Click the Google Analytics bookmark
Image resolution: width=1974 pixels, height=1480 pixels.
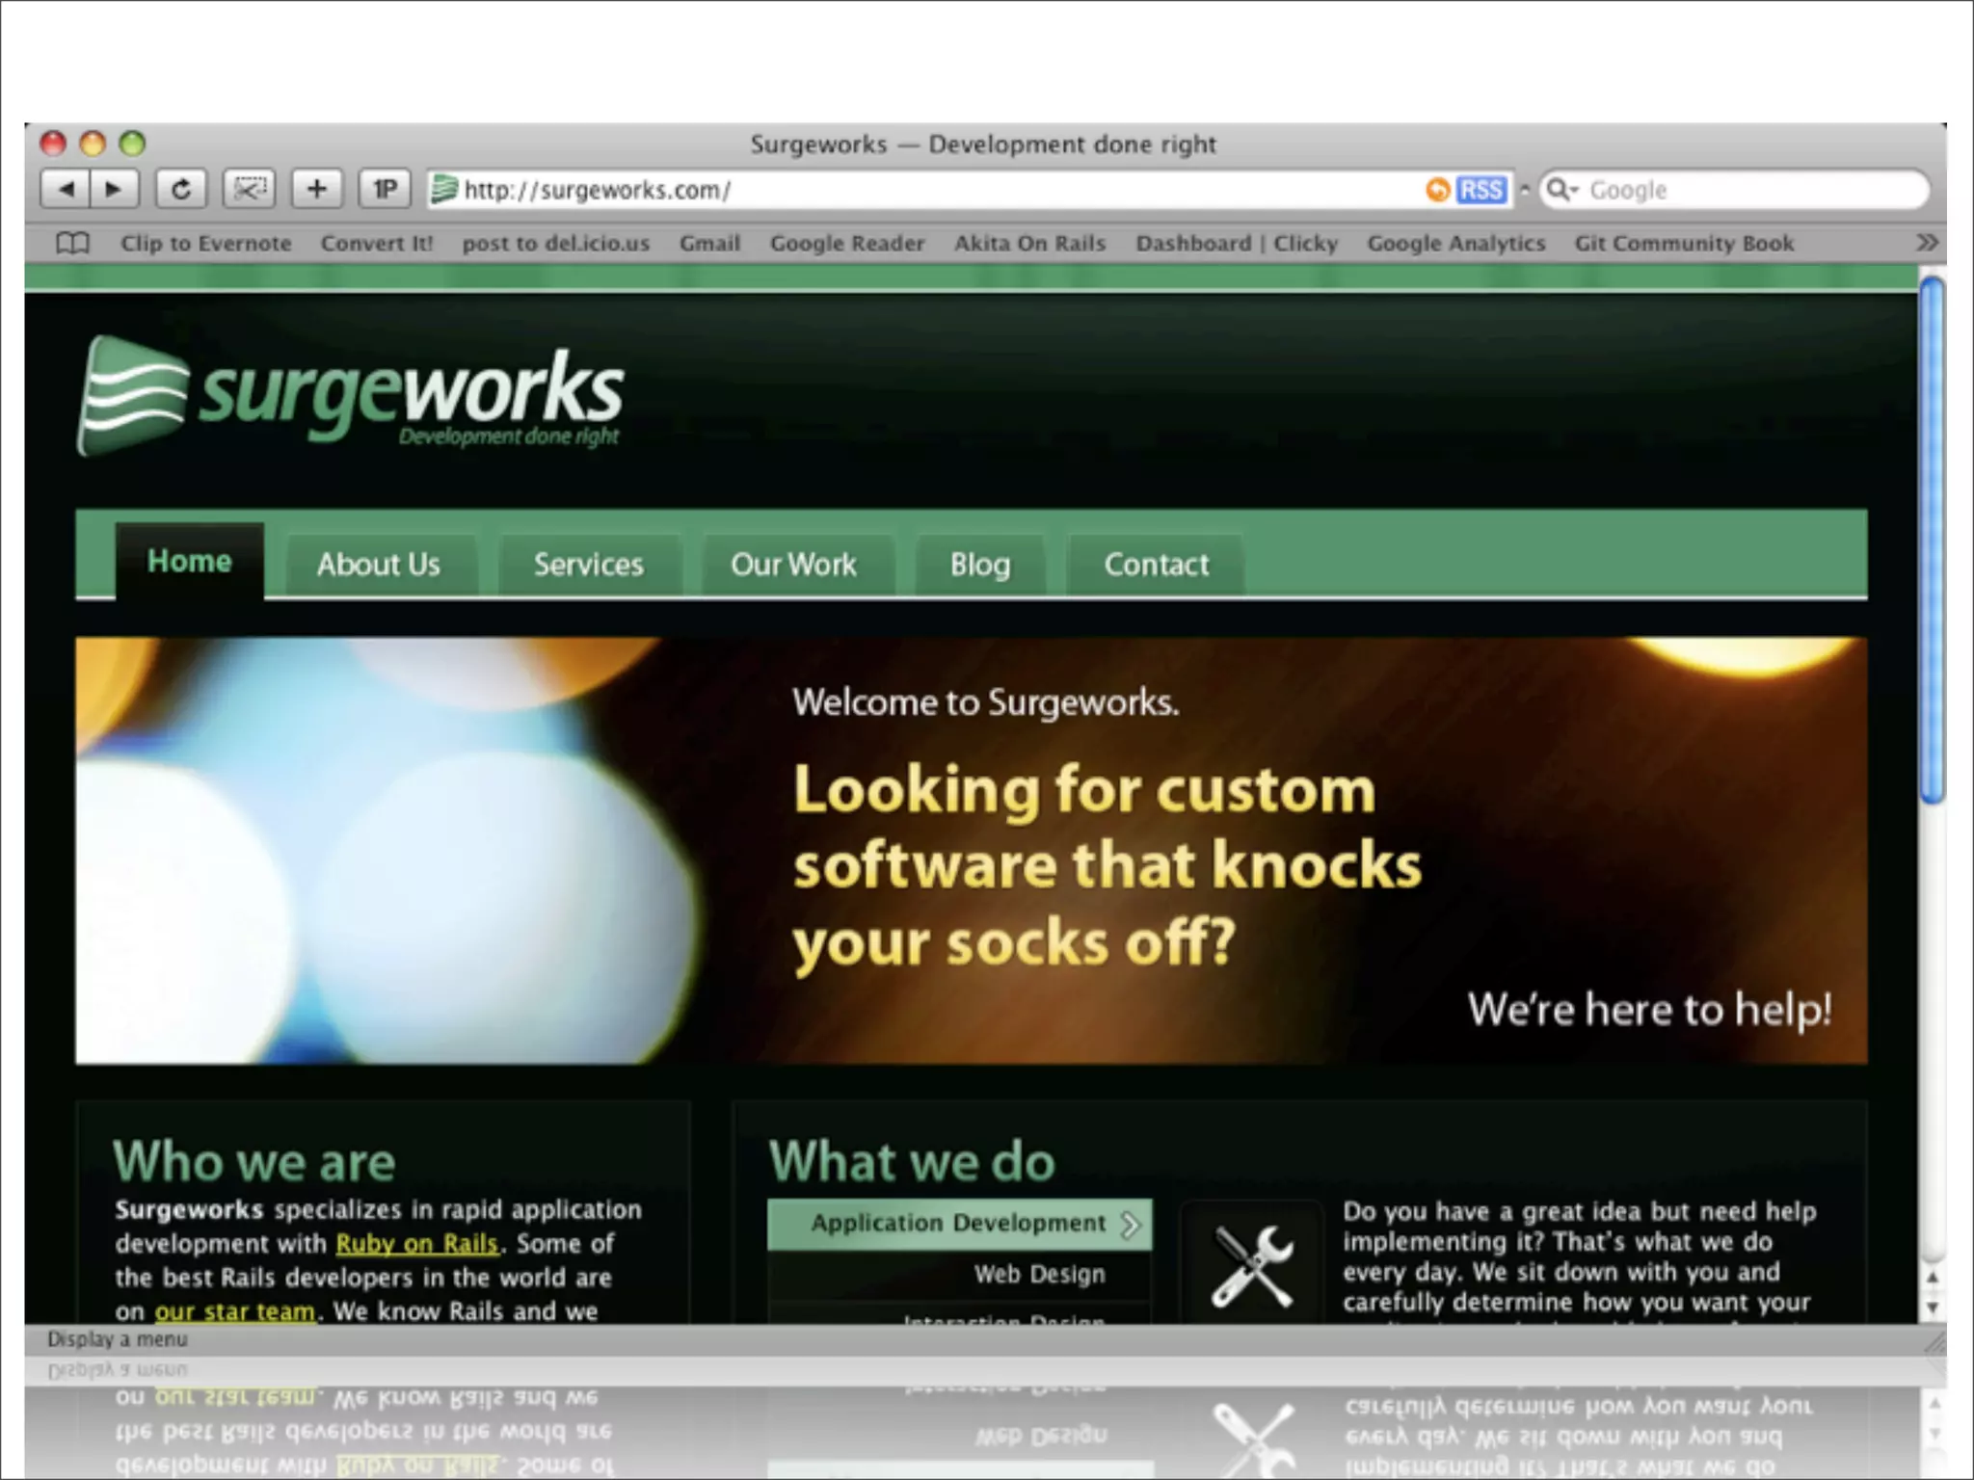[1455, 244]
